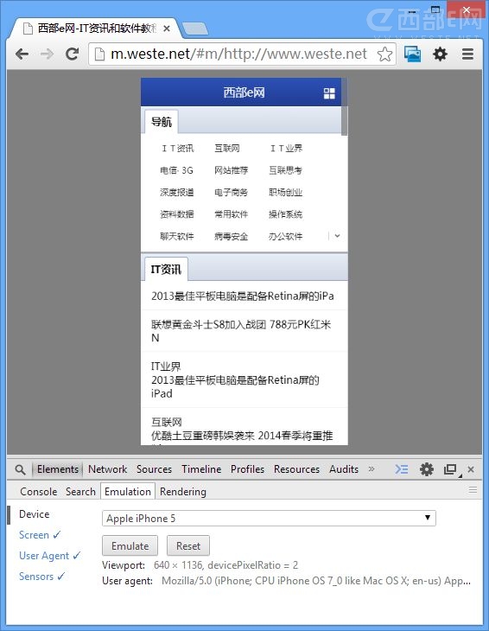Open the 操作系统 navigation link
The width and height of the screenshot is (489, 631).
click(285, 214)
